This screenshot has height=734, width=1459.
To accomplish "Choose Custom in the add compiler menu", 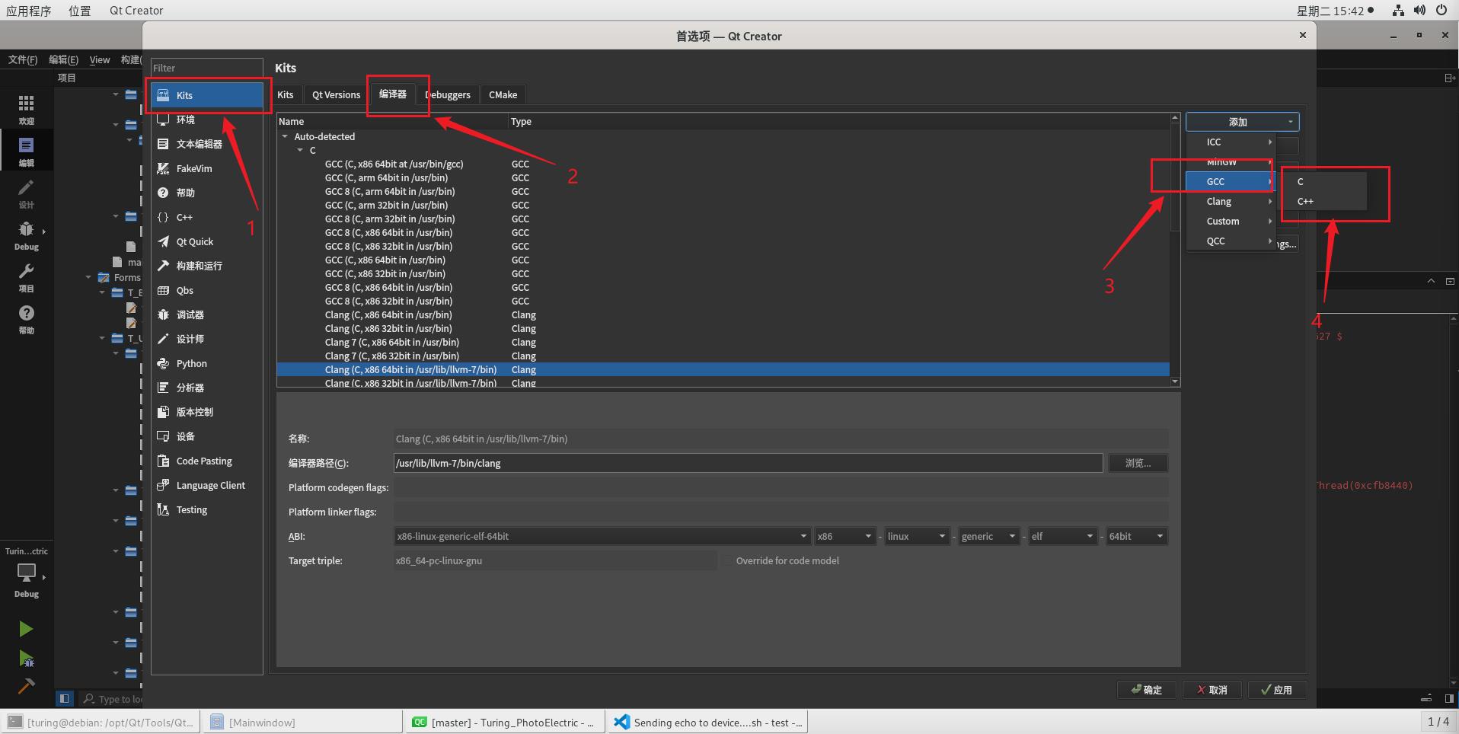I will coord(1231,221).
